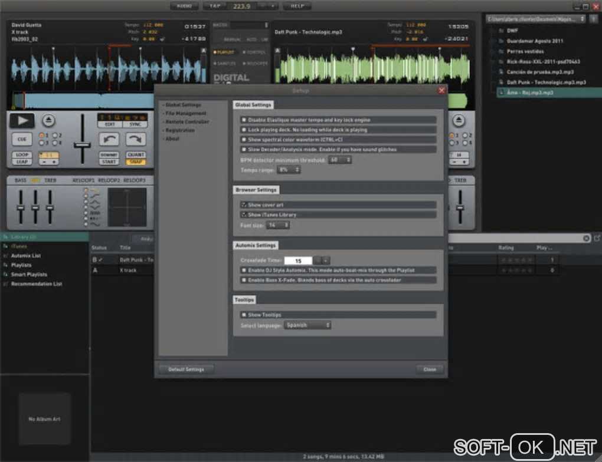The image size is (602, 462).
Task: Open the DWF folder in file browser
Action: pyautogui.click(x=512, y=30)
